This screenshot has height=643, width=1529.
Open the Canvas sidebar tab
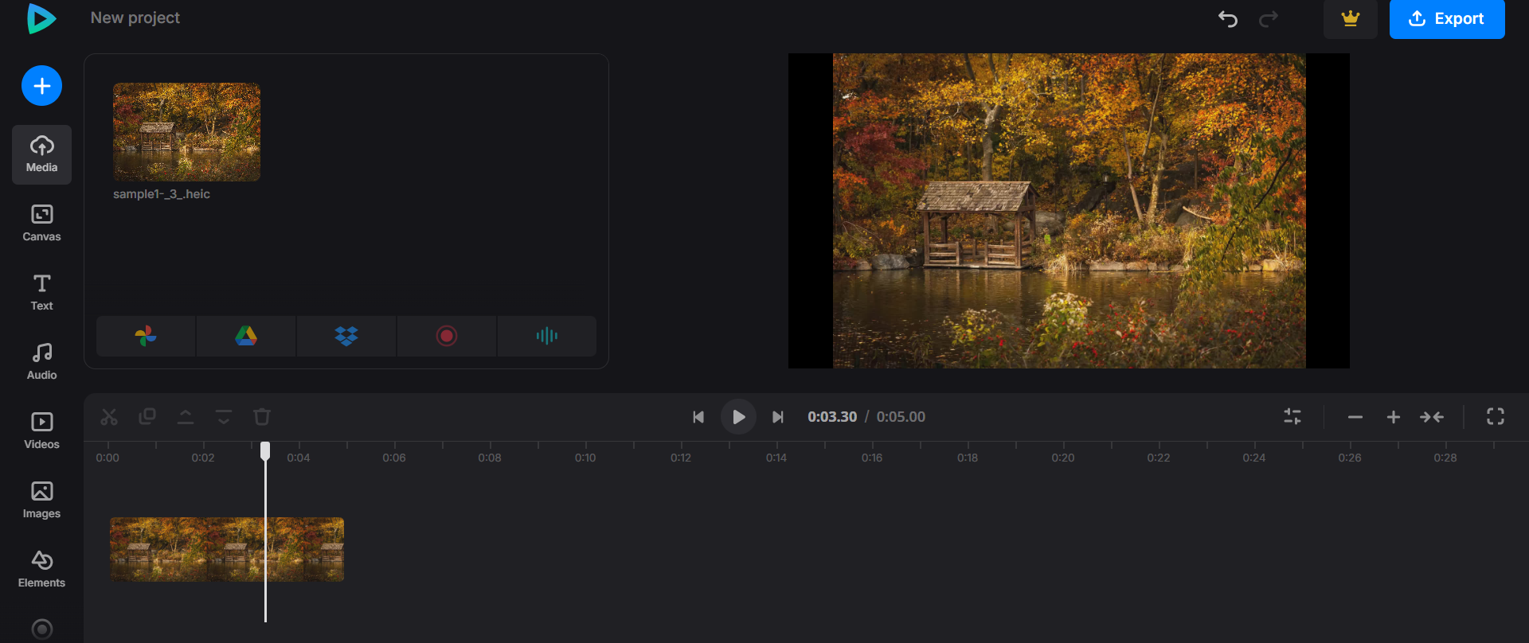pyautogui.click(x=41, y=224)
